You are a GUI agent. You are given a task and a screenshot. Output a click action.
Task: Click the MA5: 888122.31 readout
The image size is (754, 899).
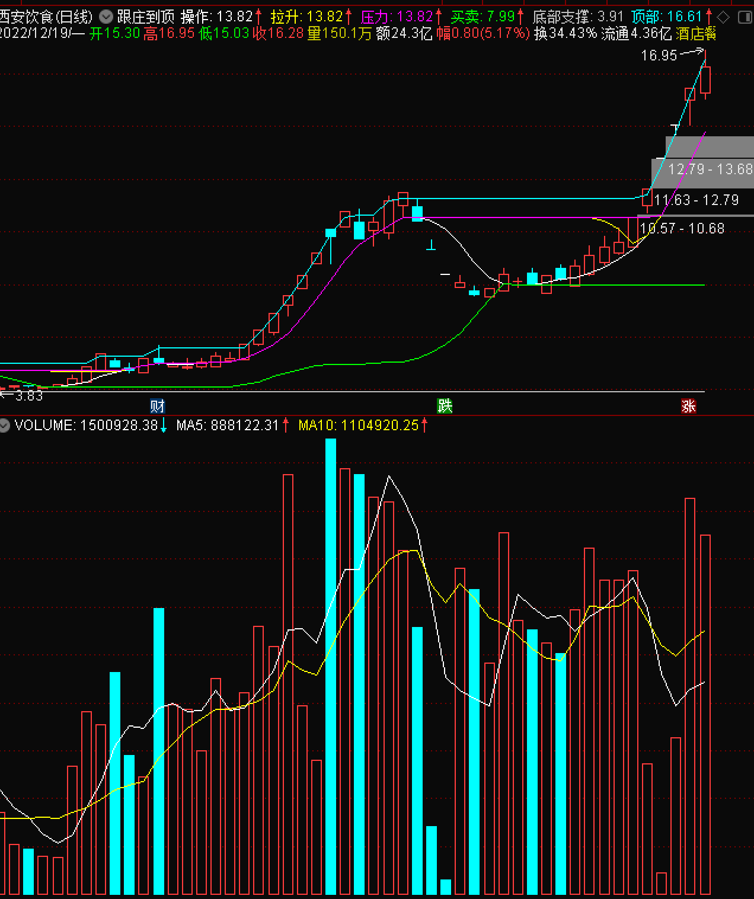click(x=228, y=425)
